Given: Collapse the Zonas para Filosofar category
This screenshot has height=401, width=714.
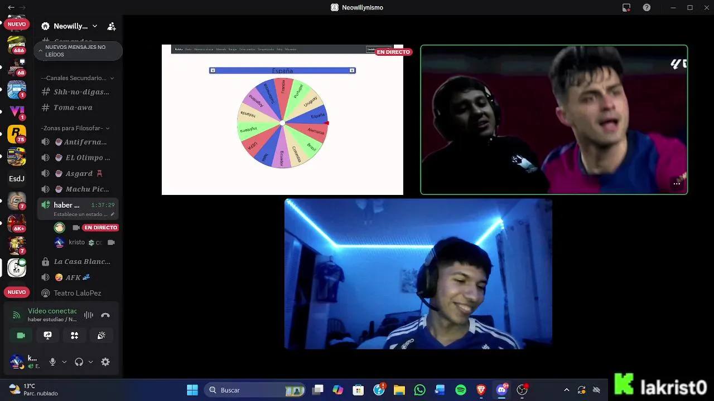Looking at the screenshot, I should (x=75, y=128).
